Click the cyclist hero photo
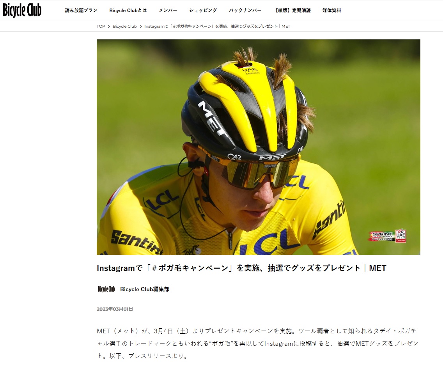 click(x=258, y=147)
